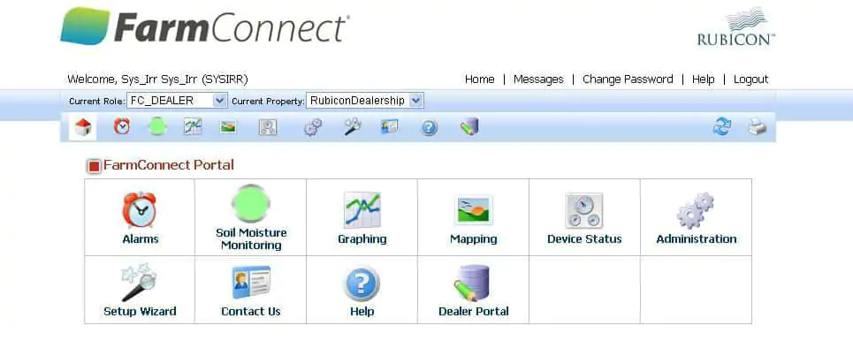
Task: Open Mapping from the toolbar landscape icon
Action: [x=228, y=126]
